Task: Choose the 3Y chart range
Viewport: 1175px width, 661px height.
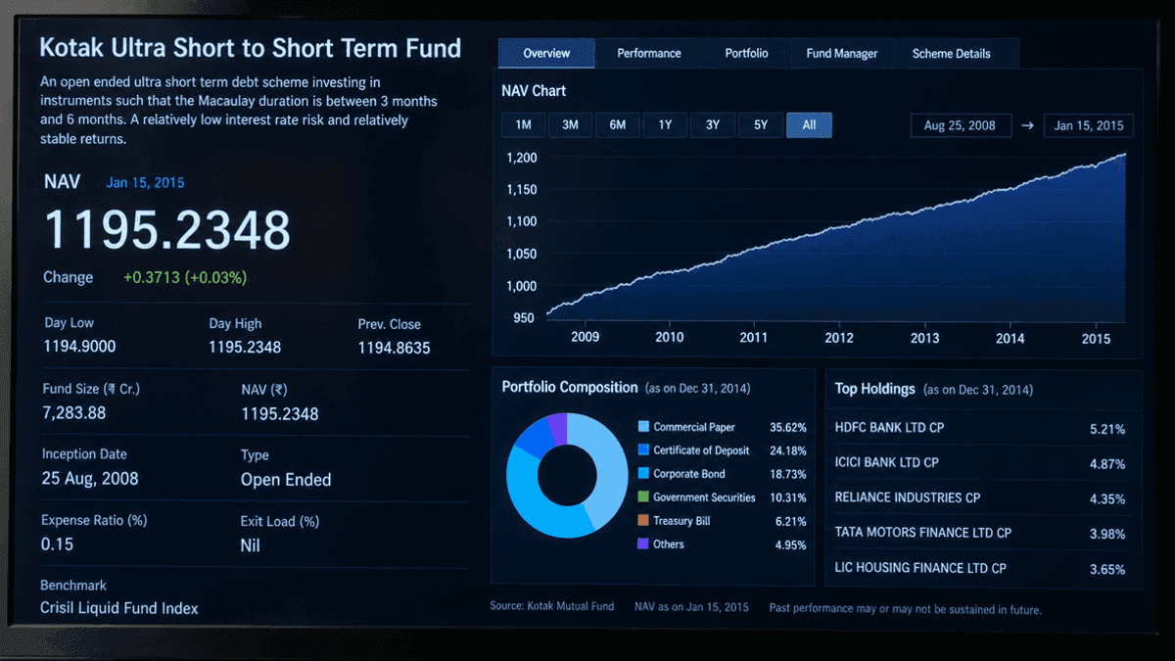Action: (x=713, y=124)
